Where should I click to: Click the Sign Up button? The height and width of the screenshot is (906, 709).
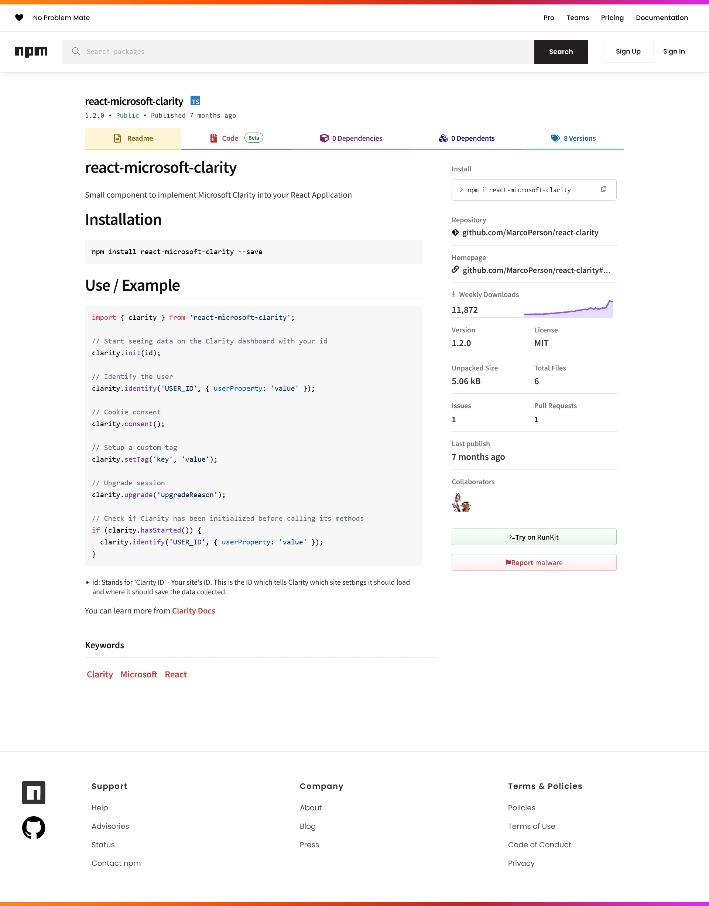[x=628, y=51]
